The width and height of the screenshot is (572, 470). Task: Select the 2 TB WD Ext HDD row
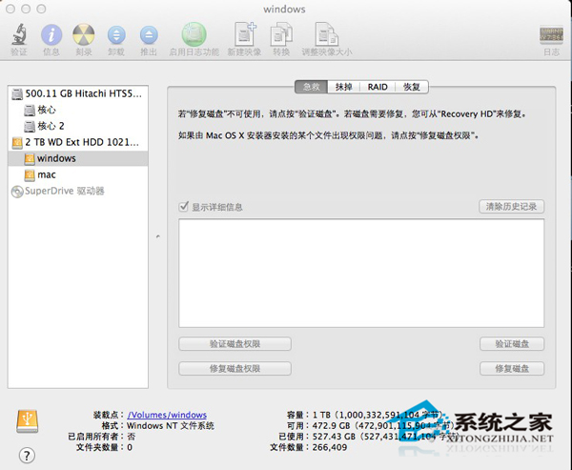click(78, 142)
